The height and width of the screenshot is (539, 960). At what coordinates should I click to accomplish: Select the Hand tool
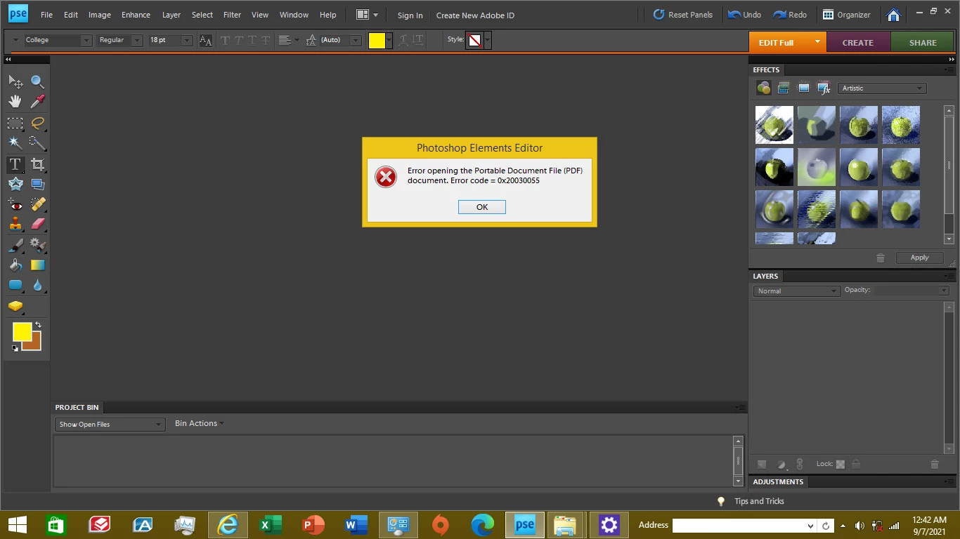pos(15,102)
